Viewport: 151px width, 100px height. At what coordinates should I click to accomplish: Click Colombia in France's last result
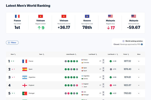(86, 62)
